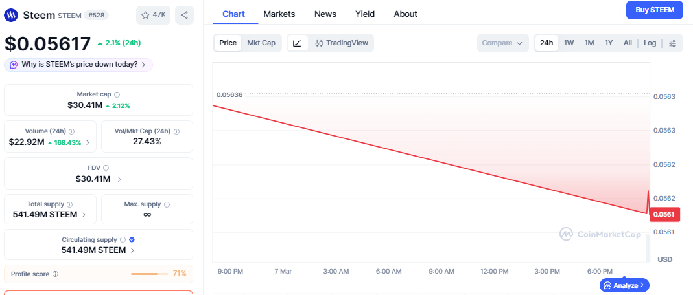Click the Profile score info icon
Viewport: 693px width, 295px height.
tap(55, 274)
